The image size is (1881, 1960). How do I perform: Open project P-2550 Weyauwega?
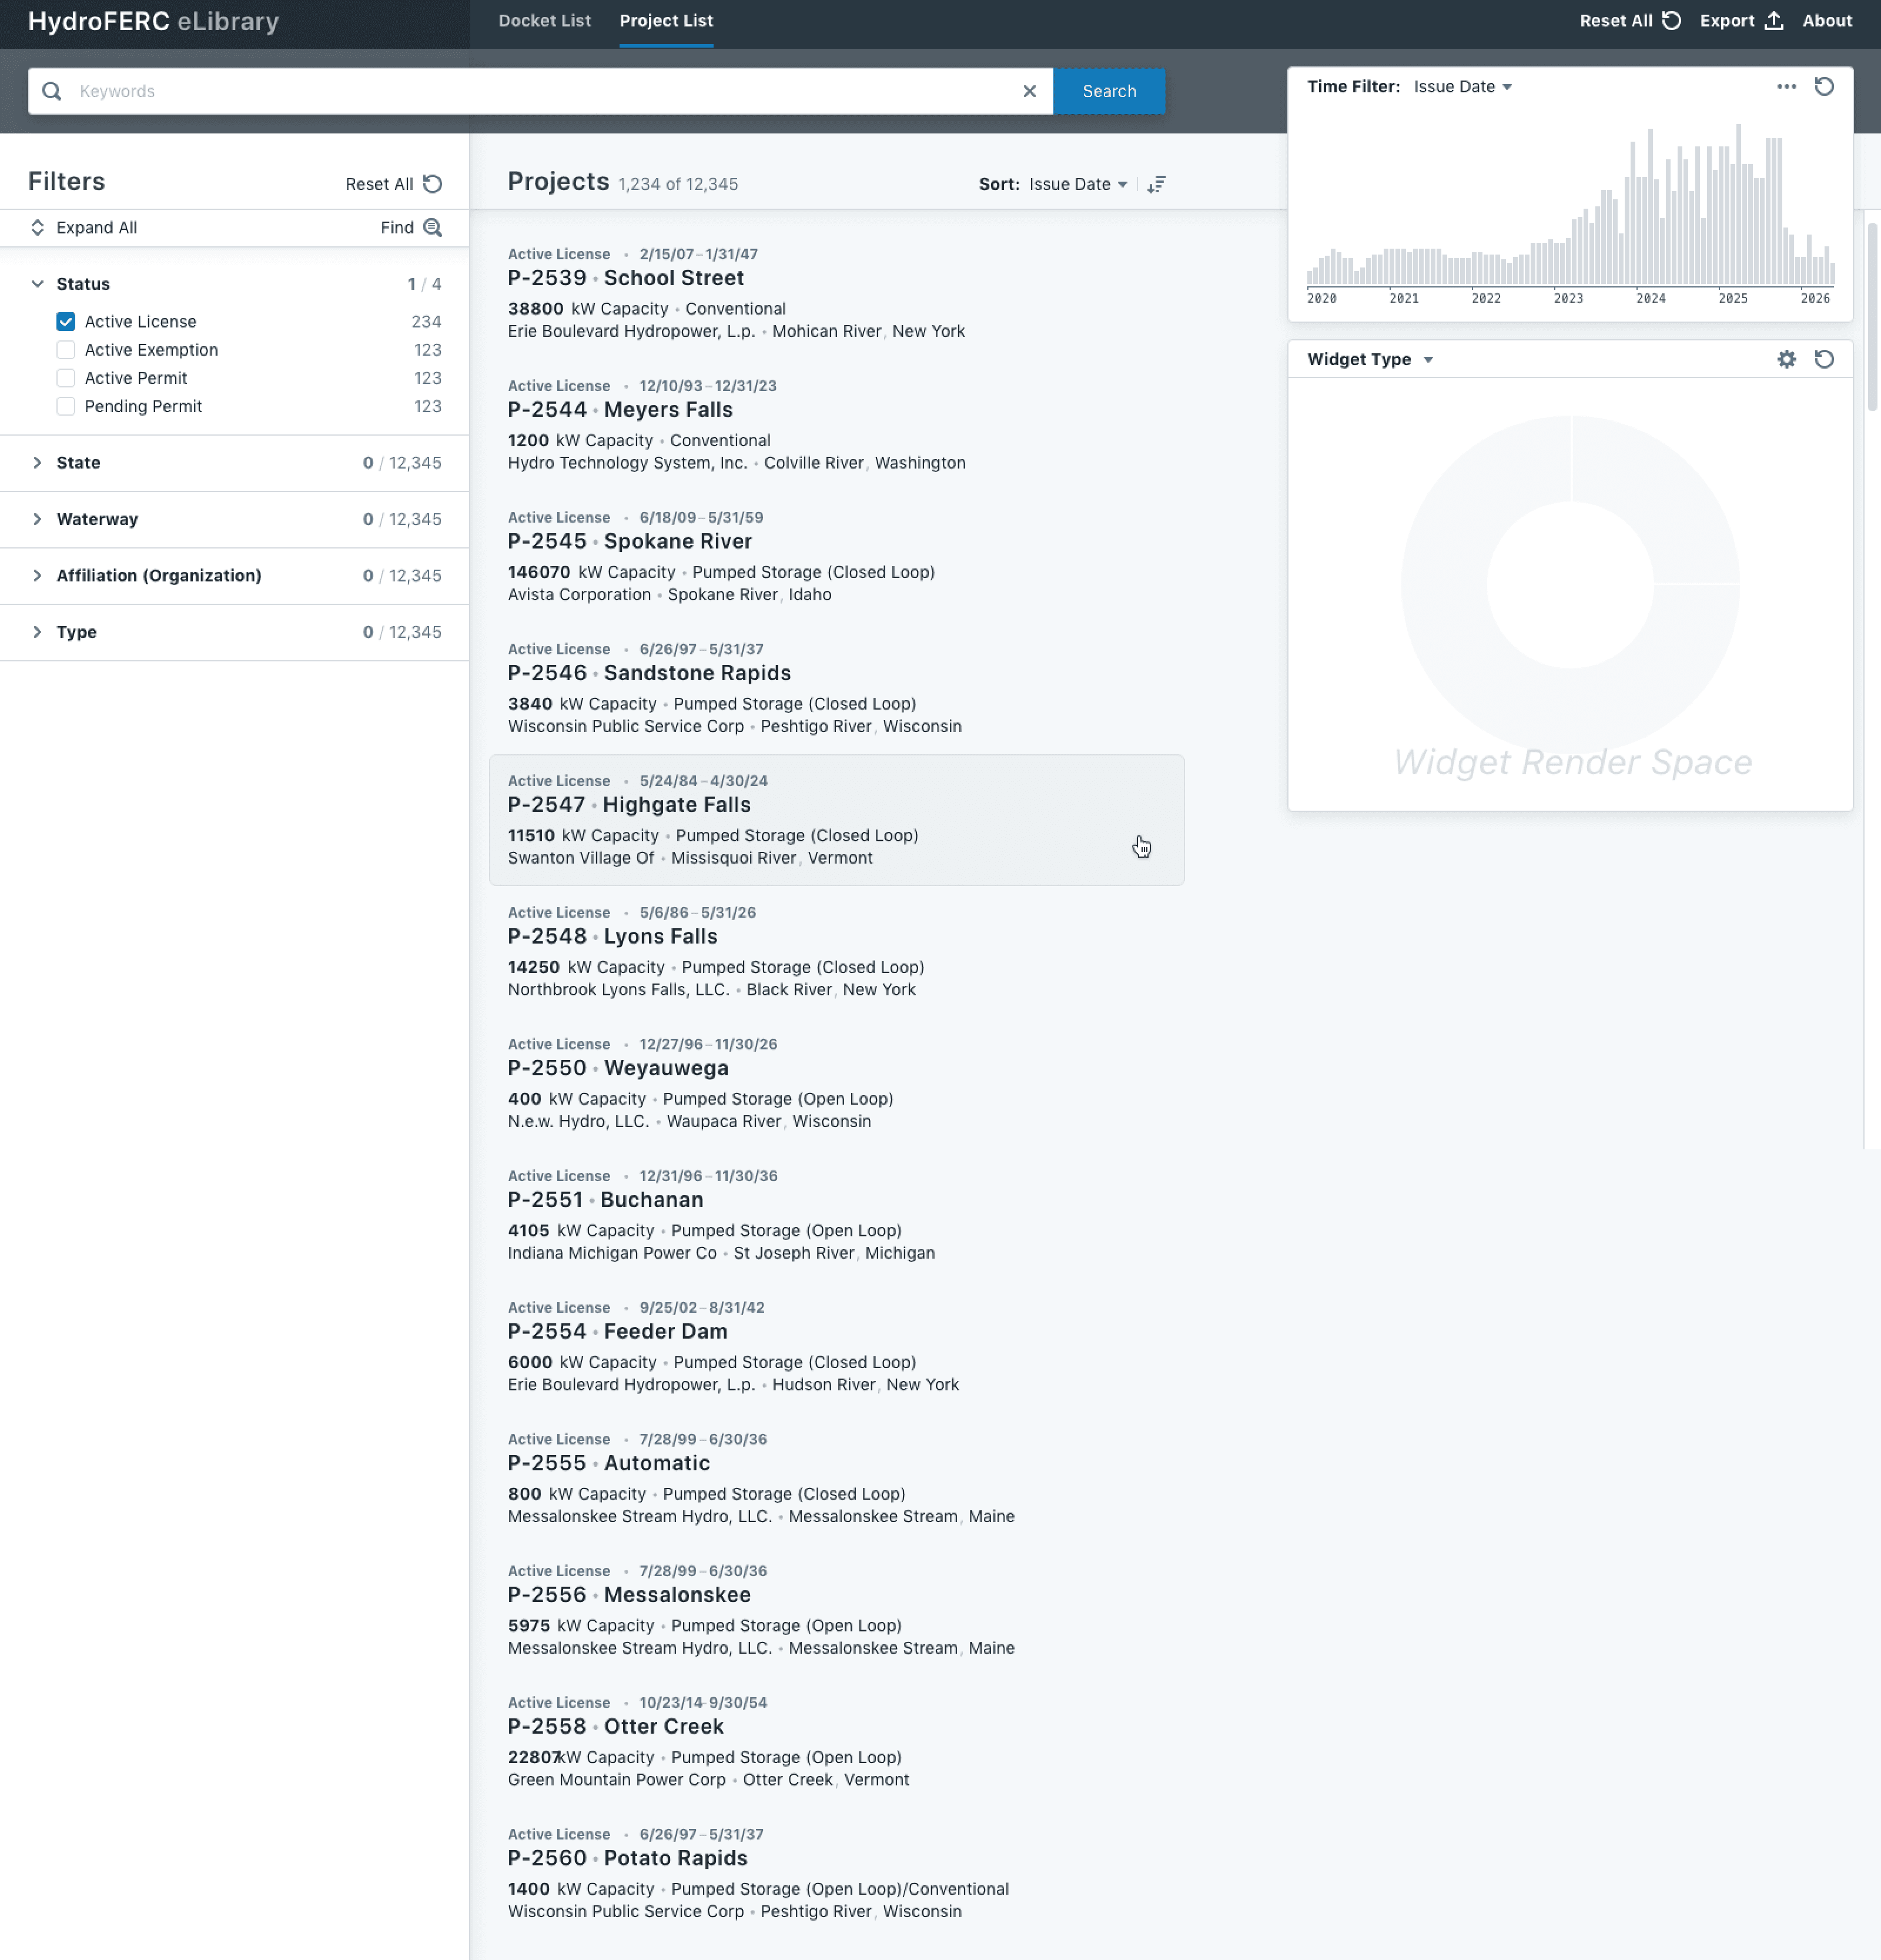point(836,1083)
